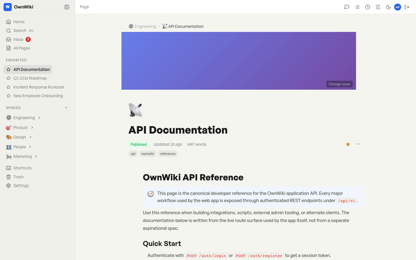Click the OwnWiki logo icon

click(8, 7)
